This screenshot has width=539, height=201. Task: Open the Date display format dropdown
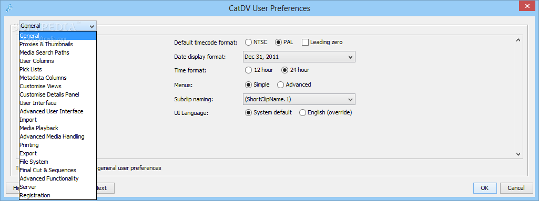299,57
